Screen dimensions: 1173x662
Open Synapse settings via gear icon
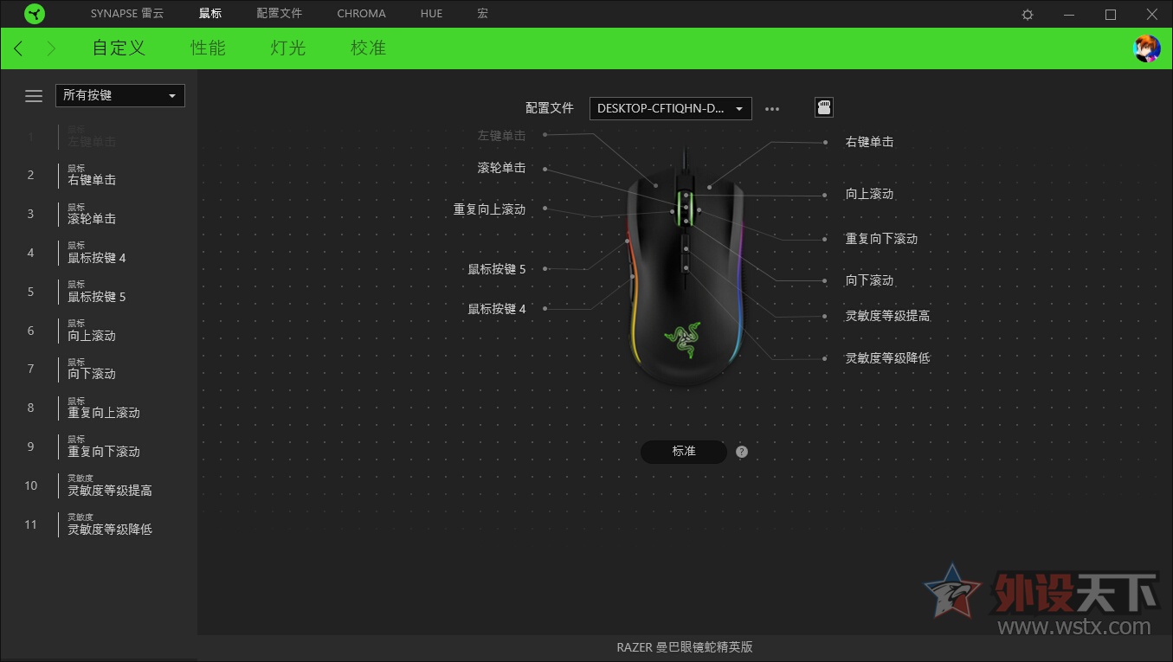click(x=1027, y=14)
